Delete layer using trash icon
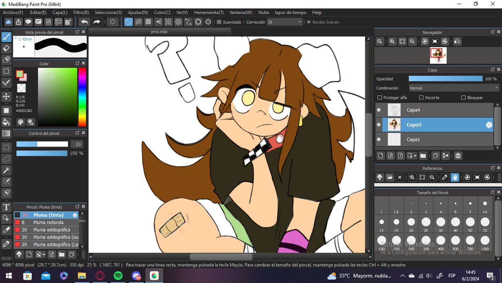 click(x=458, y=156)
